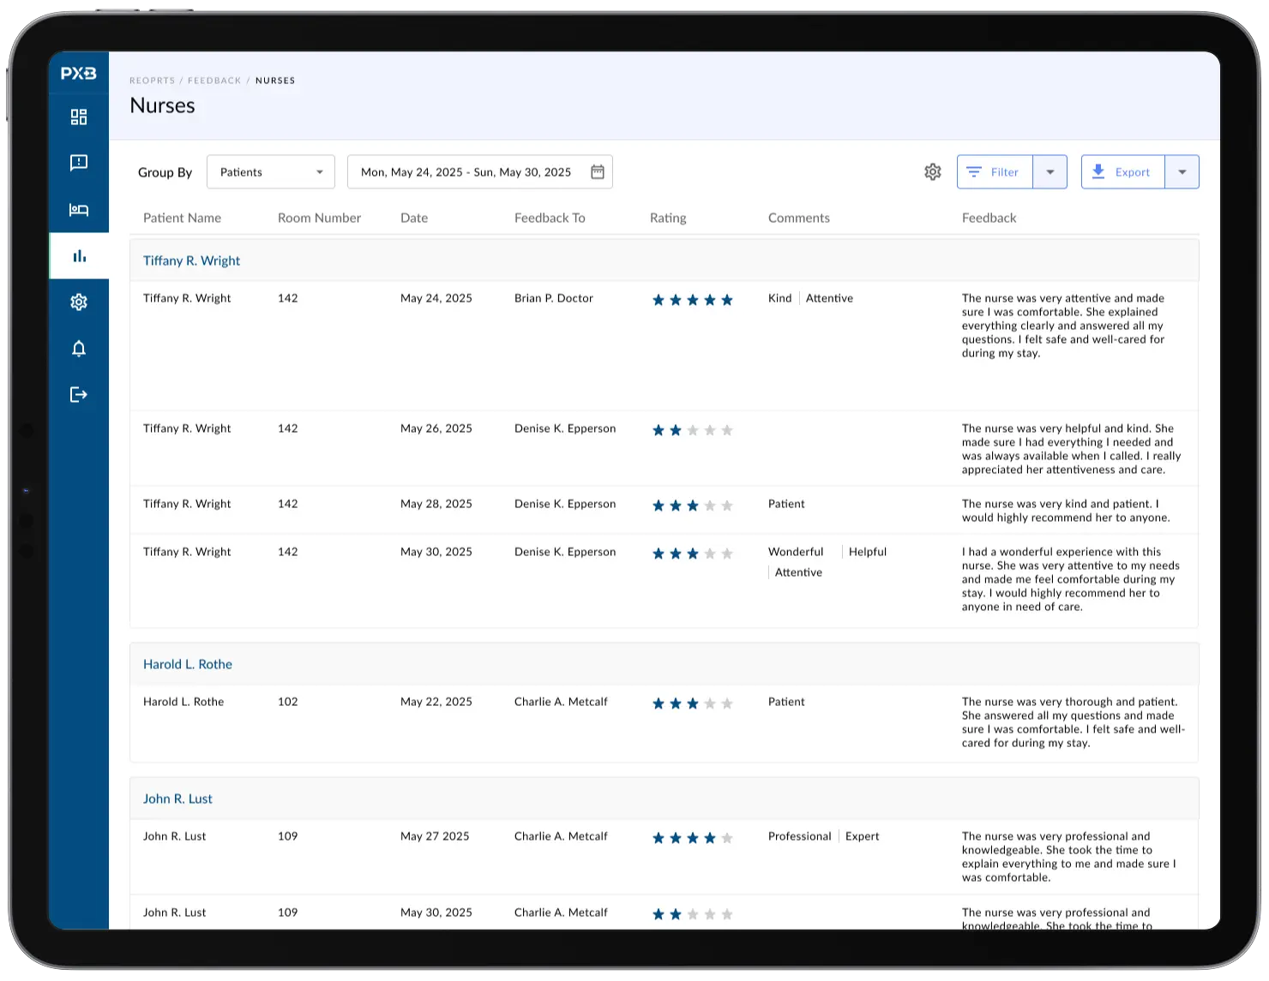The image size is (1269, 981).
Task: Open sidebar settings gear
Action: click(x=79, y=302)
